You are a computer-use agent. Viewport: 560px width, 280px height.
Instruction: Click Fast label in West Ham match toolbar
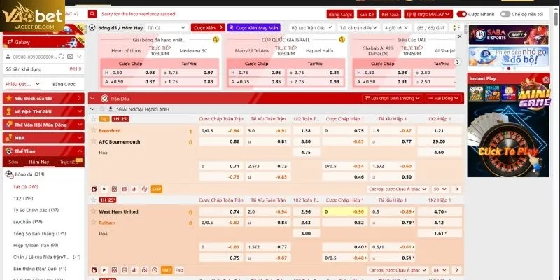pyautogui.click(x=179, y=270)
